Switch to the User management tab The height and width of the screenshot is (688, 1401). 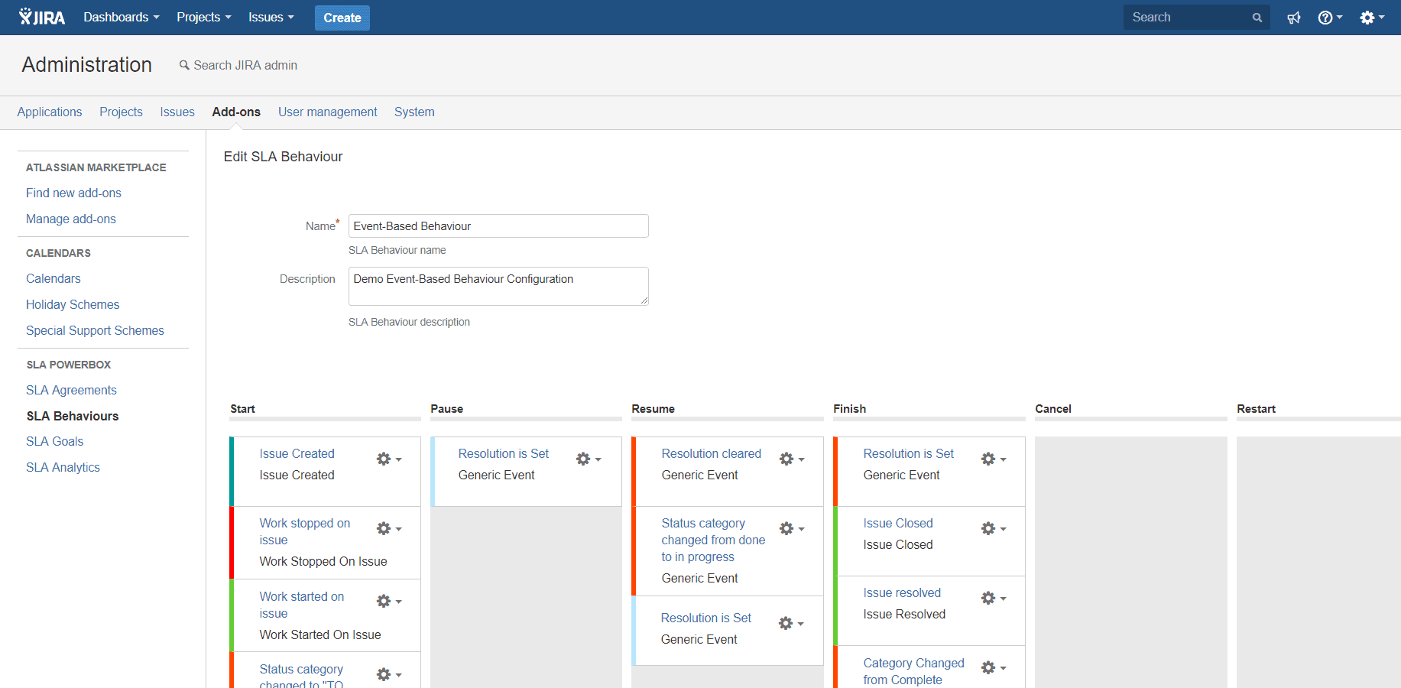click(x=327, y=112)
